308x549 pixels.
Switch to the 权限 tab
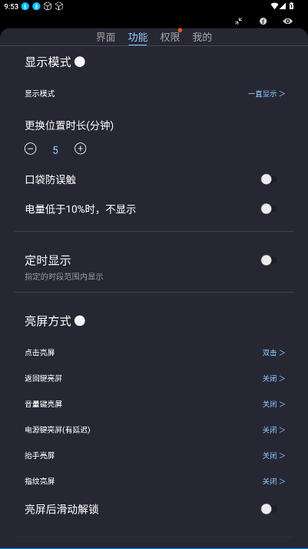pos(170,37)
